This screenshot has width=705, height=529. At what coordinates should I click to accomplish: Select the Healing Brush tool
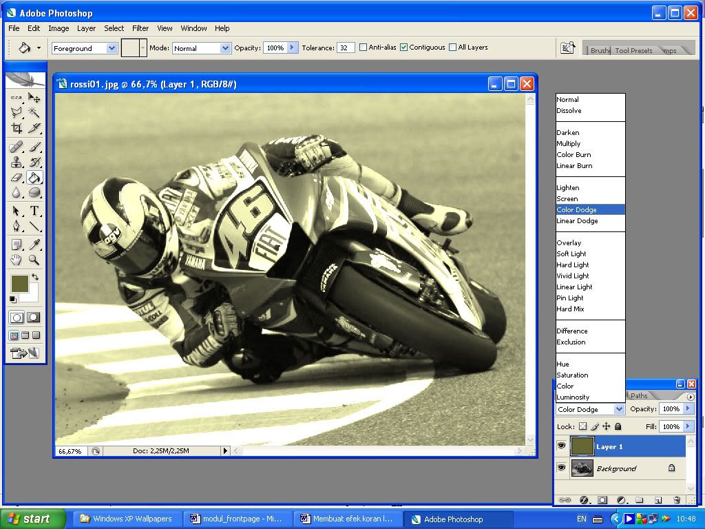[17, 147]
